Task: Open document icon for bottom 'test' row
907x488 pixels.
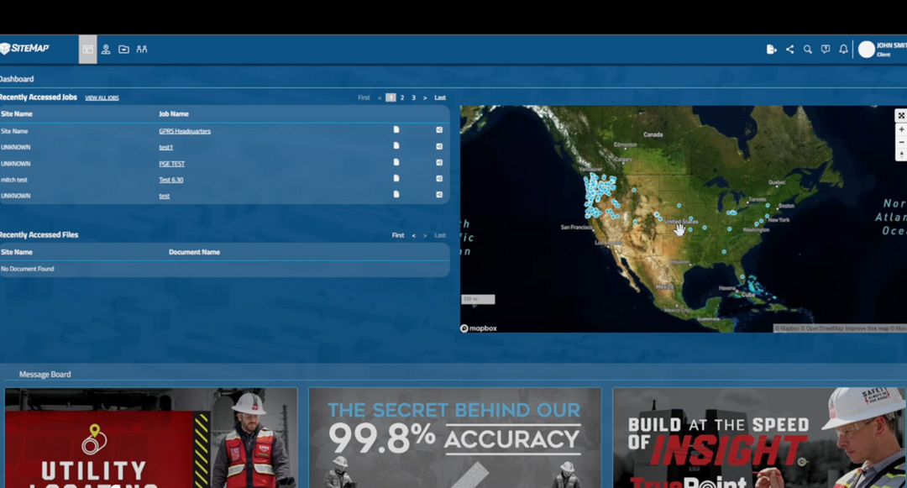Action: (x=396, y=195)
